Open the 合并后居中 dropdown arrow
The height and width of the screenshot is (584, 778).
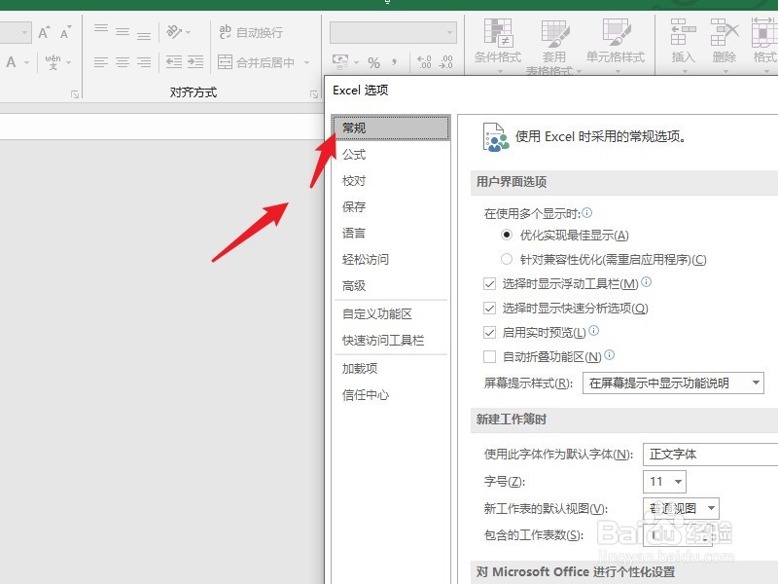click(306, 62)
